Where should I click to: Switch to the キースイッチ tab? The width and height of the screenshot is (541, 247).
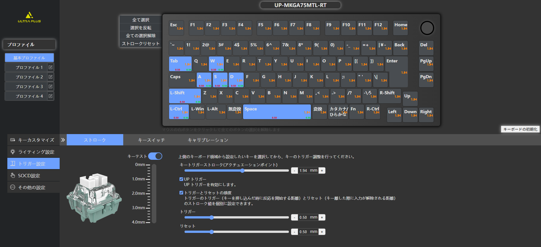pyautogui.click(x=151, y=140)
